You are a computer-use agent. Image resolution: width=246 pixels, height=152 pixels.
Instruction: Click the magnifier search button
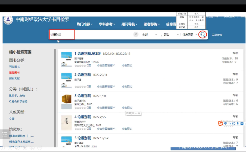tap(202, 35)
